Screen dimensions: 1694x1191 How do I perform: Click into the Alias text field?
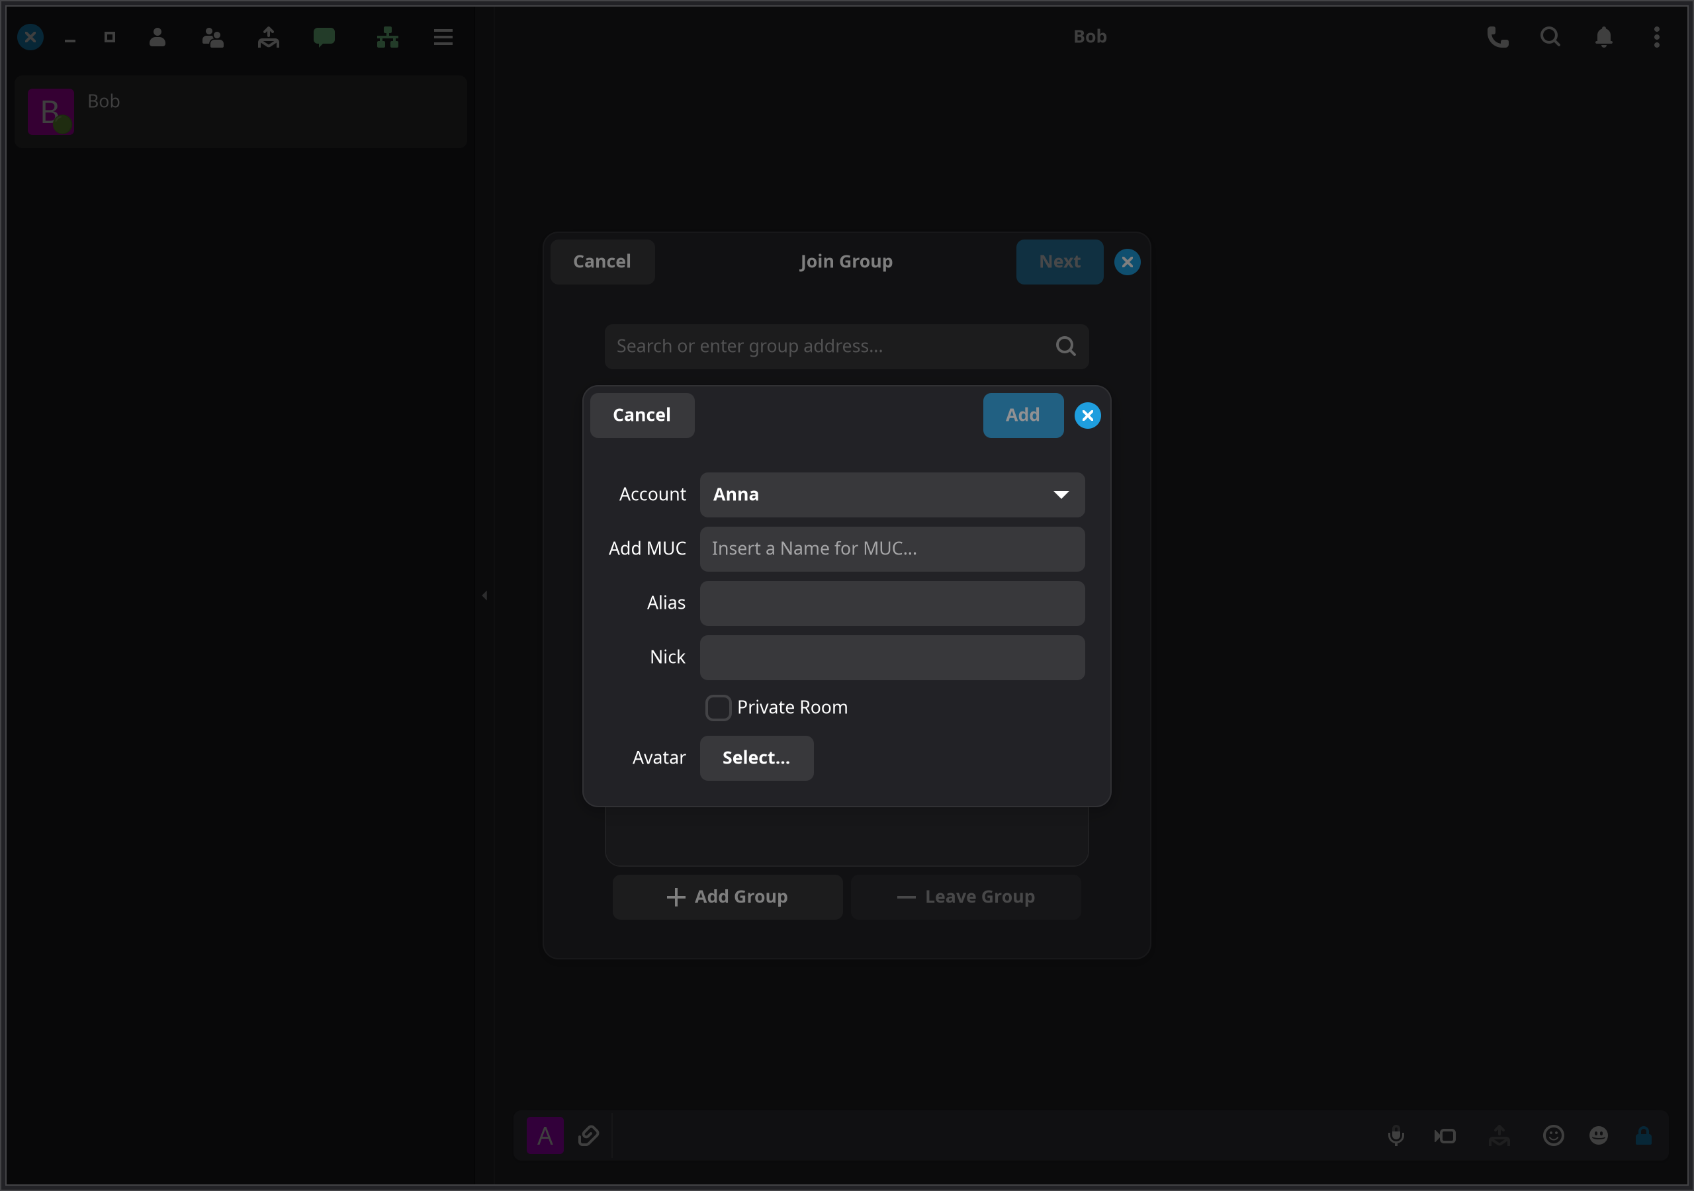[x=892, y=603]
